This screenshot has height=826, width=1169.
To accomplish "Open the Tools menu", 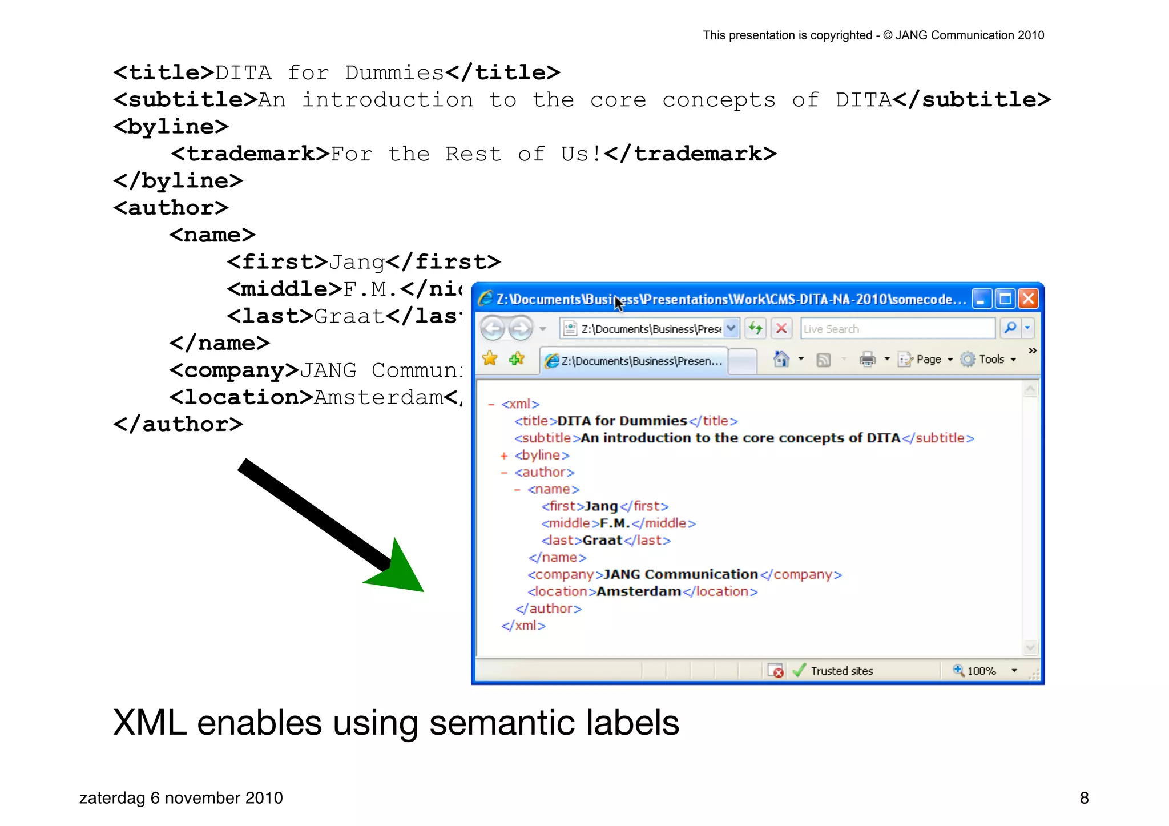I will pyautogui.click(x=991, y=359).
